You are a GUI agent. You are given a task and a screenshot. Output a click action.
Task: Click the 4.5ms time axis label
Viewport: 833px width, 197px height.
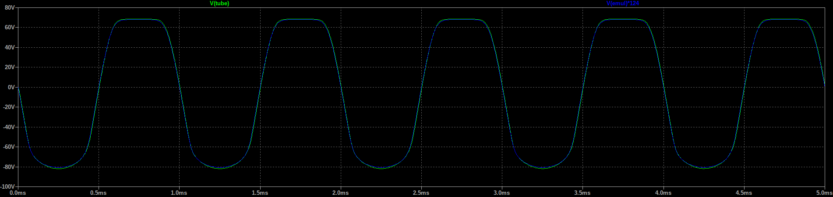tap(744, 193)
